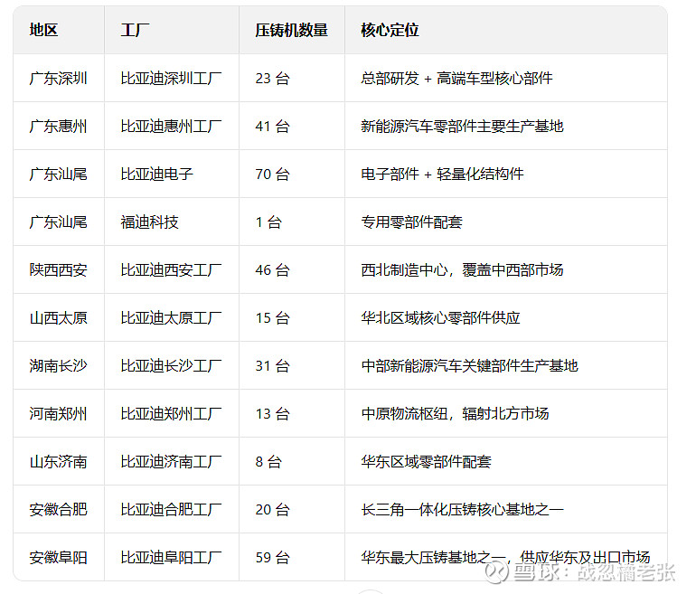Image resolution: width=696 pixels, height=594 pixels.
Task: Select the 比亚迪合肥工厂 cell
Action: tap(171, 510)
